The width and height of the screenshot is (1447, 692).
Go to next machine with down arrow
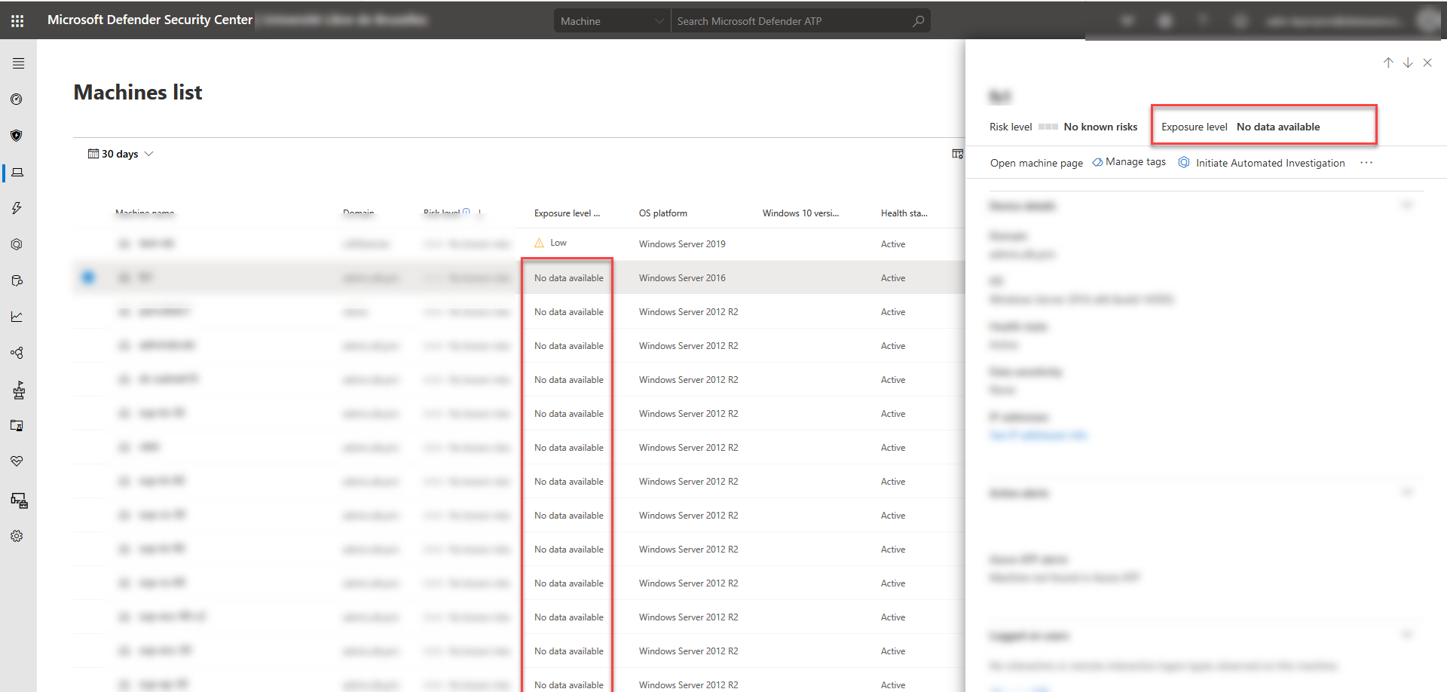point(1408,63)
